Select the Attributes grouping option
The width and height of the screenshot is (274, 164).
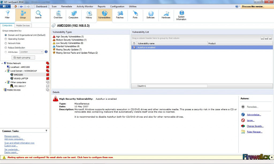click(11, 52)
